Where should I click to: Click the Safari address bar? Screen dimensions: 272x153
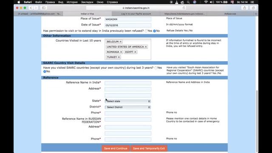pyautogui.click(x=136, y=8)
